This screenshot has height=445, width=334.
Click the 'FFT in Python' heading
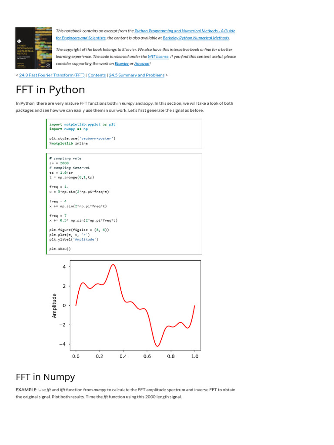click(x=50, y=90)
